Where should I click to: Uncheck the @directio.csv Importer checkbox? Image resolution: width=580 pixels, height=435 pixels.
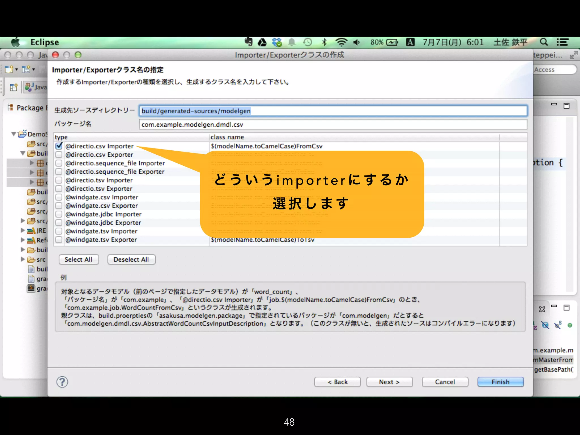(59, 146)
